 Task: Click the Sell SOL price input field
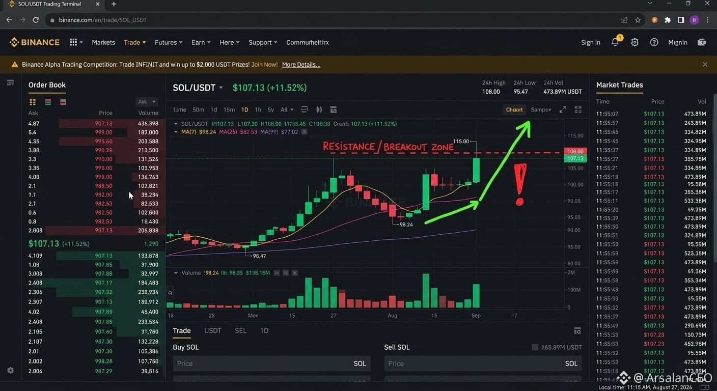483,364
